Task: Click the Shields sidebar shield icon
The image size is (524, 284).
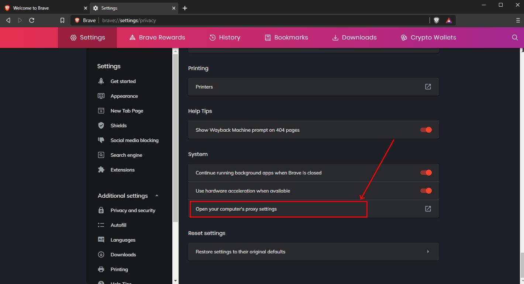Action: pyautogui.click(x=101, y=125)
